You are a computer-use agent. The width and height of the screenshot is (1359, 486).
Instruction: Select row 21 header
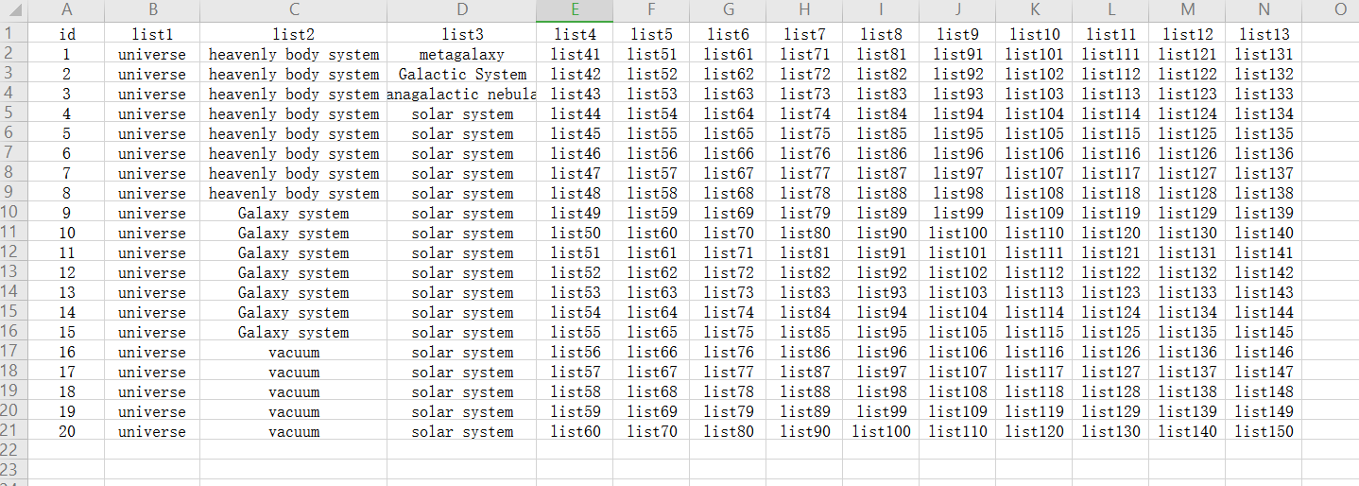tap(14, 431)
